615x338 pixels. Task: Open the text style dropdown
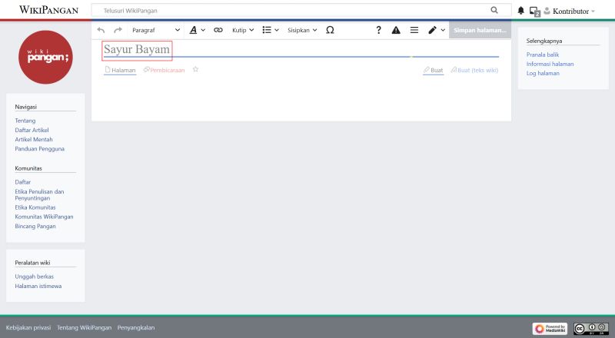point(197,30)
